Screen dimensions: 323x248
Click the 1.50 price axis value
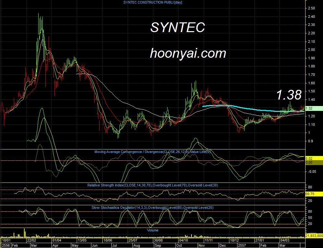(x=311, y=91)
